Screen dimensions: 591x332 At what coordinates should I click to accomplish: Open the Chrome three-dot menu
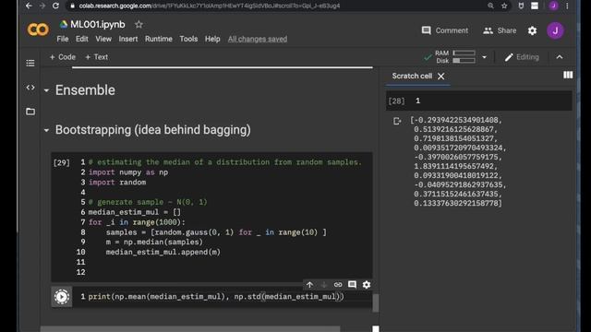coord(567,6)
